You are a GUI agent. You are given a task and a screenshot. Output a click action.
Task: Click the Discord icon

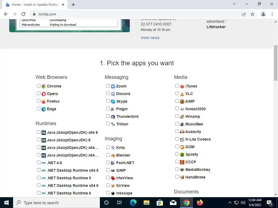coord(113,94)
